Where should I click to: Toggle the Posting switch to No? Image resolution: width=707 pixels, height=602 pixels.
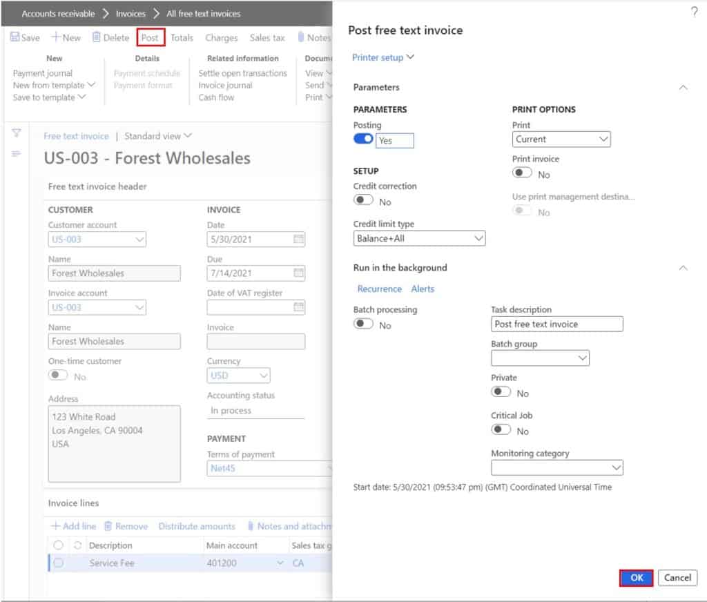pos(362,138)
